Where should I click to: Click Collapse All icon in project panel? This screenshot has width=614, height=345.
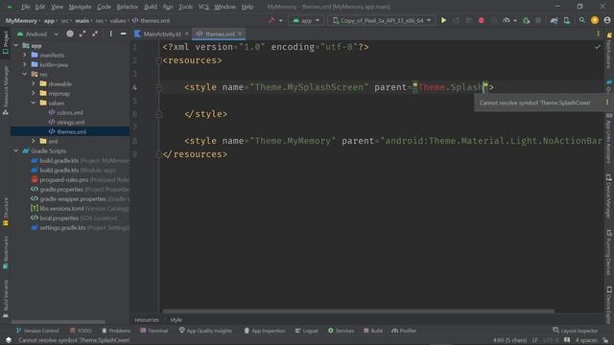95,34
